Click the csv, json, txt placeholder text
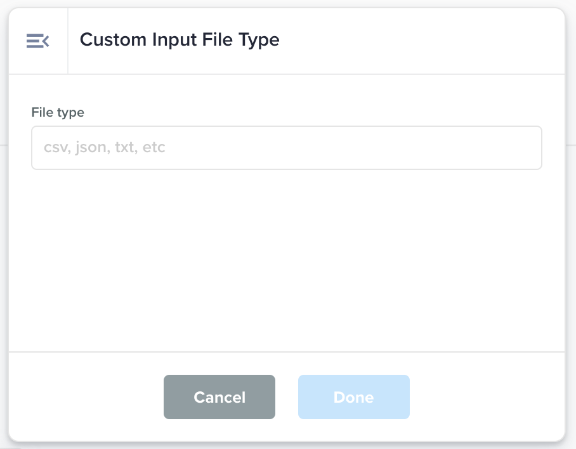 coord(105,148)
